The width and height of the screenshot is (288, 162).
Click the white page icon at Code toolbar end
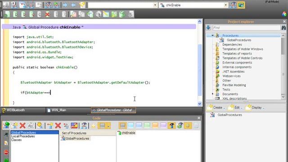[x=196, y=126]
